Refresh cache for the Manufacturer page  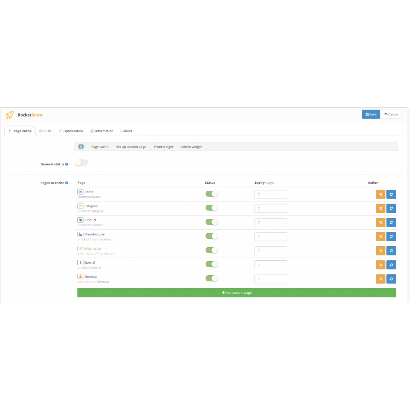tap(391, 237)
